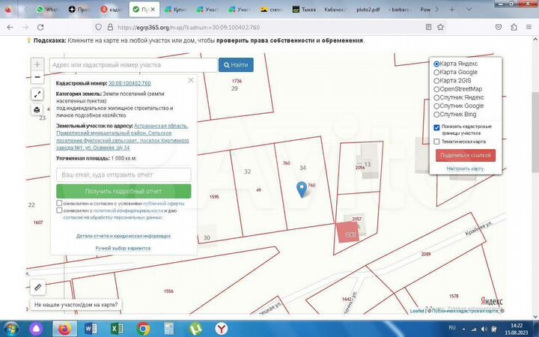Close the cadastral info popup
Viewport: 539px width, 337px height.
(191, 80)
